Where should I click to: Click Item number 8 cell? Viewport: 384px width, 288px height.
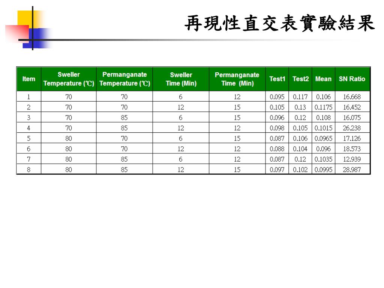[28, 169]
